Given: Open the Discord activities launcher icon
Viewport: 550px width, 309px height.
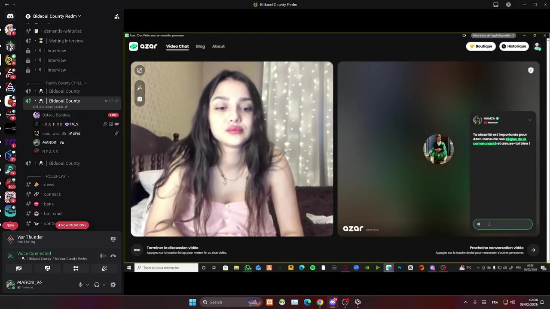Looking at the screenshot, I should click(x=76, y=268).
